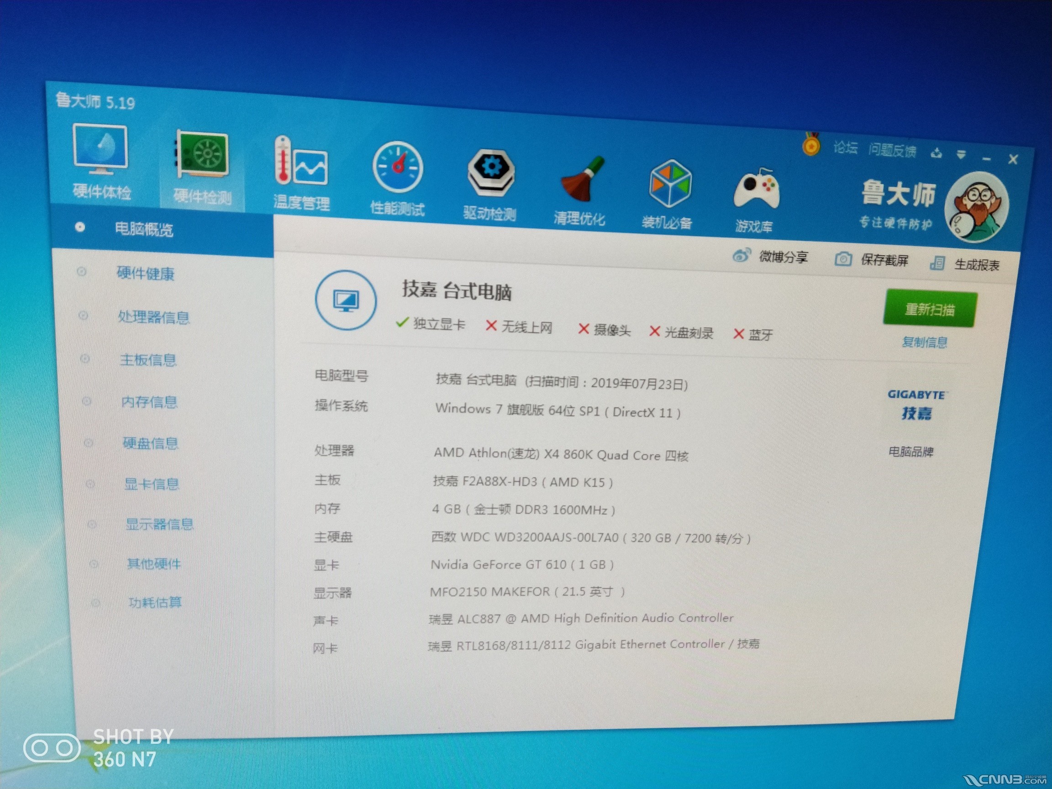Click 保存截屏 save screenshot text
Viewport: 1052px width, 789px height.
pos(884,260)
